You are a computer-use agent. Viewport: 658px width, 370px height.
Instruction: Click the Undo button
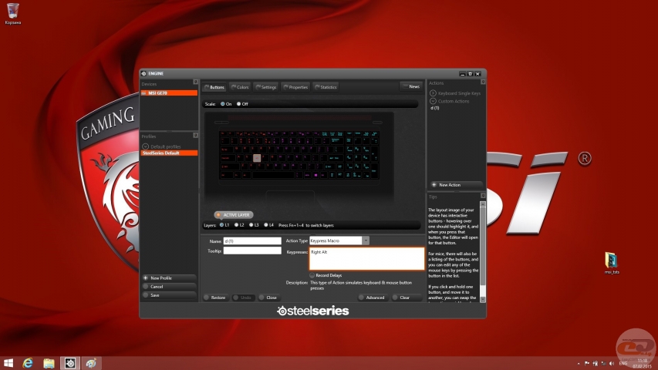coord(244,298)
